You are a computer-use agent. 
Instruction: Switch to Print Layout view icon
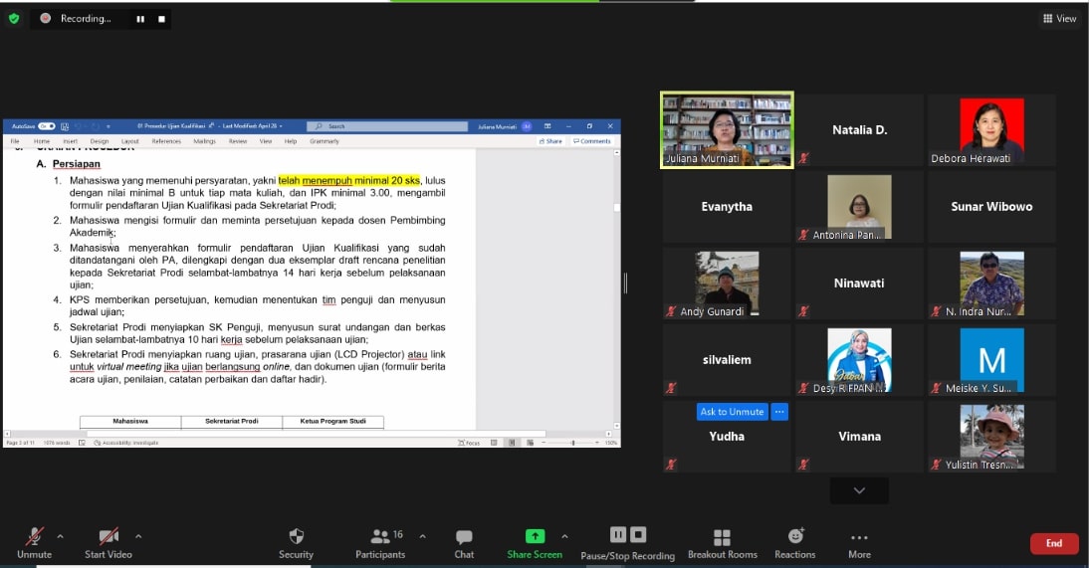tap(512, 443)
